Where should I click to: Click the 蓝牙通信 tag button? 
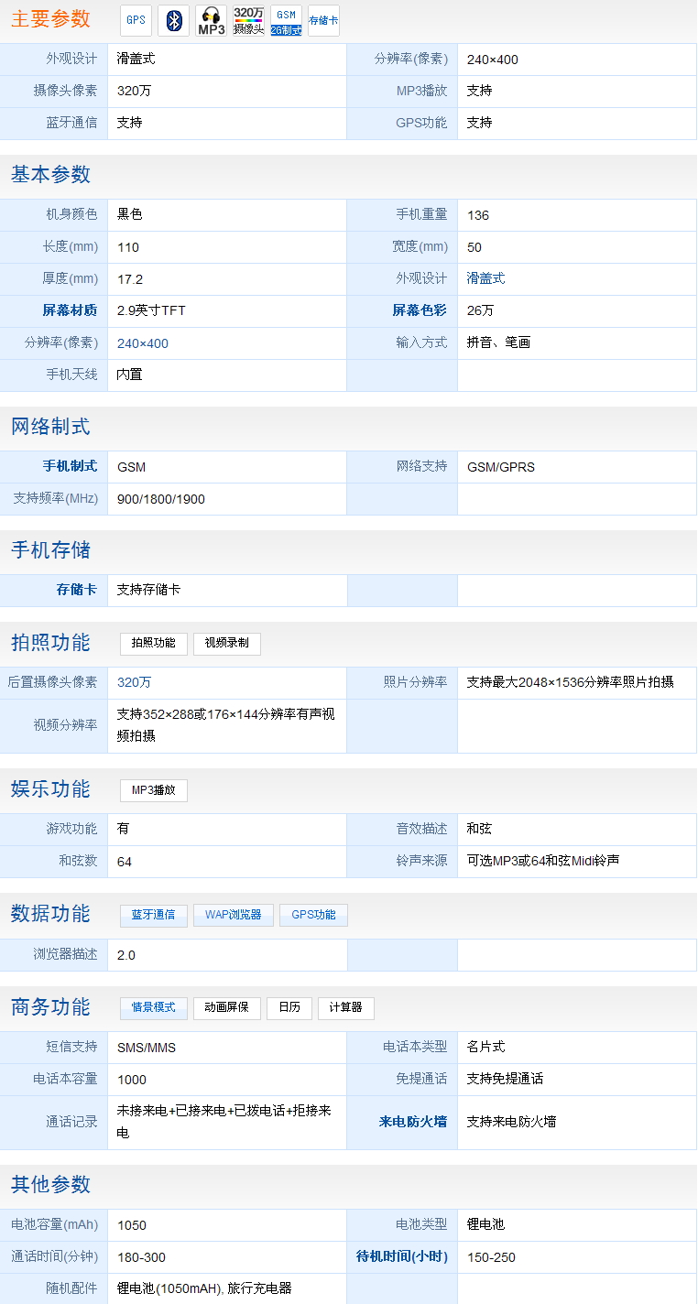tap(153, 915)
